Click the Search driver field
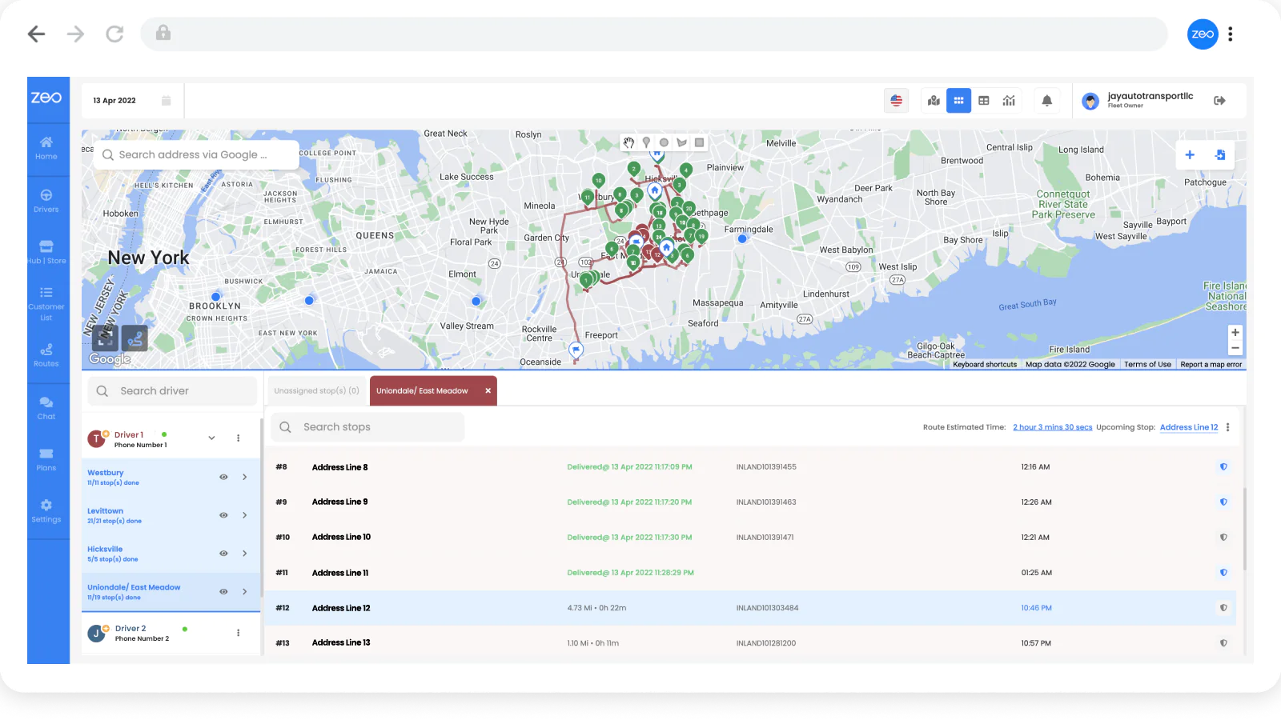Screen dimensions: 1281x720 coord(172,391)
